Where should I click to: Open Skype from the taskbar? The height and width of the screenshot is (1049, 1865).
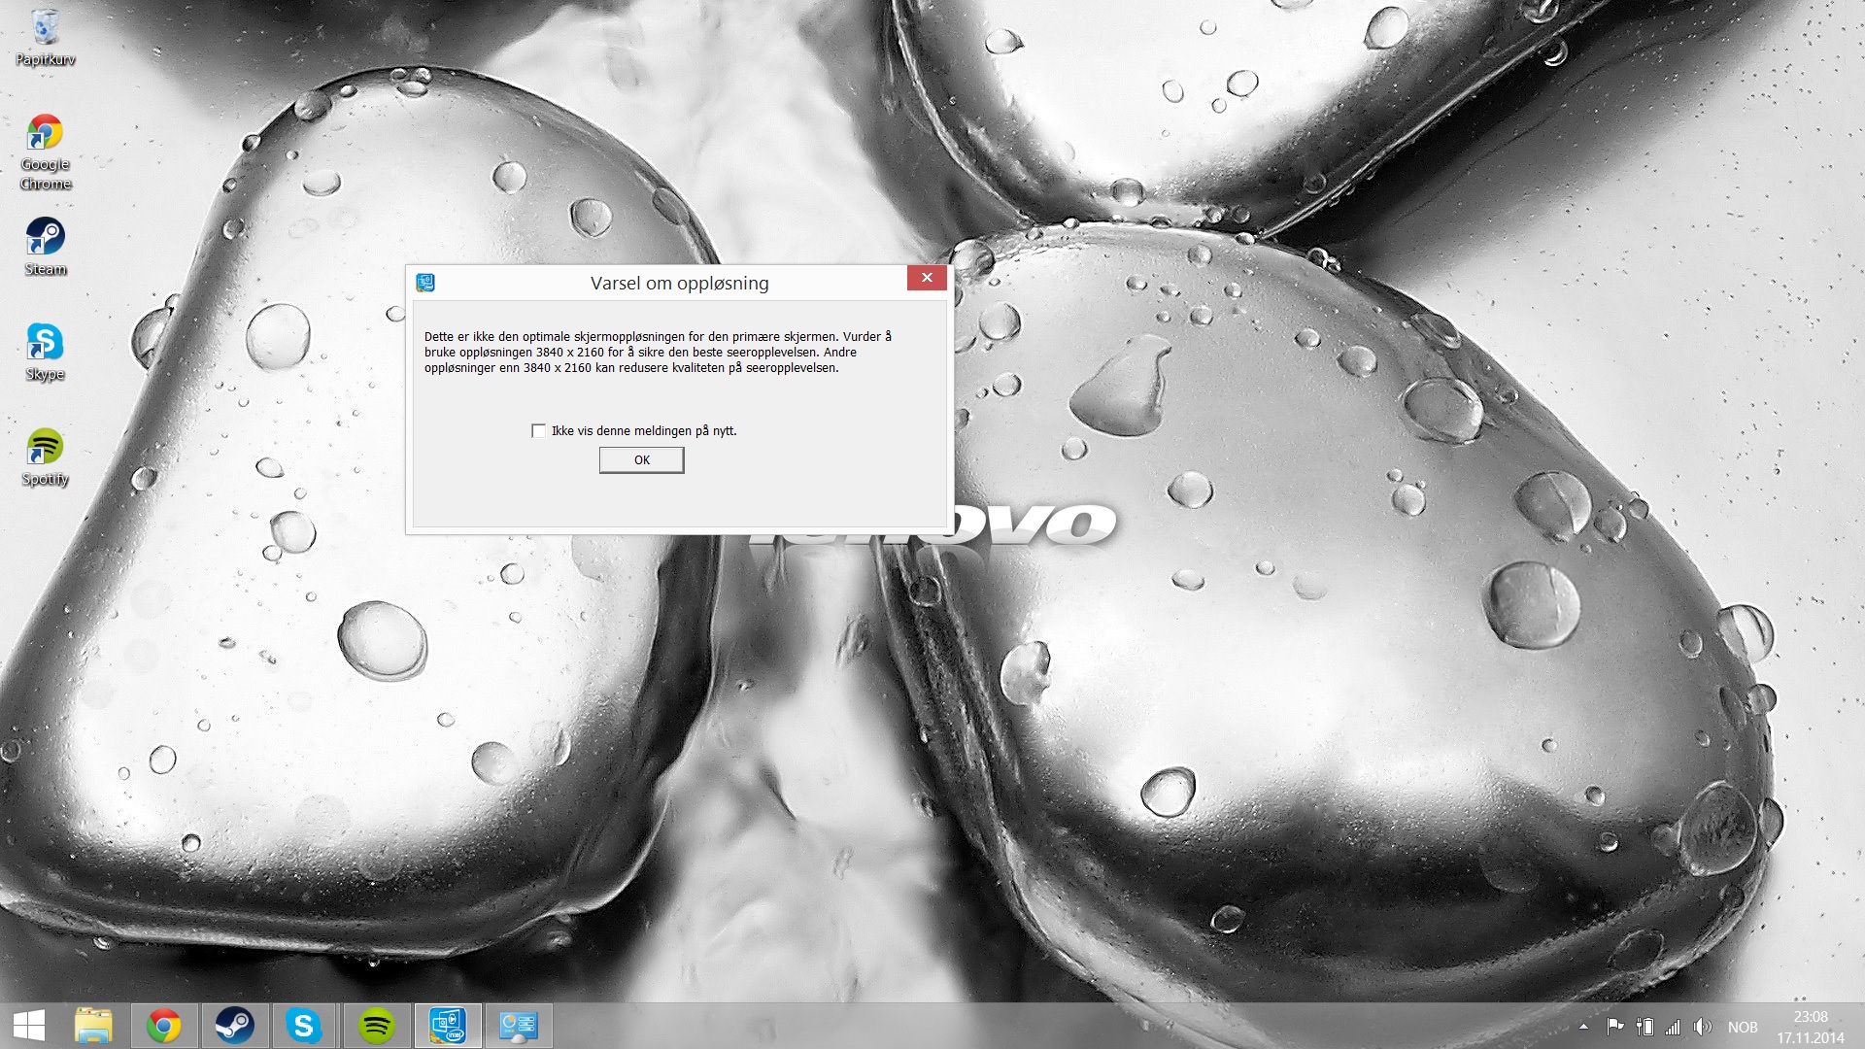click(x=304, y=1026)
